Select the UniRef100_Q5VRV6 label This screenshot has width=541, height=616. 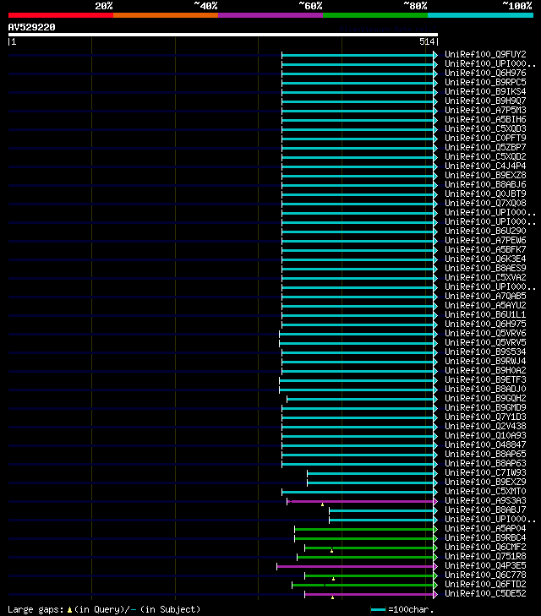coord(485,333)
